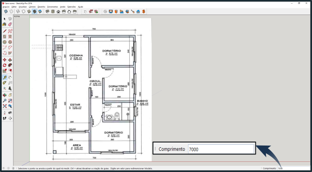Switch to Top view house icon
Screen dimensions: 312x172
click(53, 11)
